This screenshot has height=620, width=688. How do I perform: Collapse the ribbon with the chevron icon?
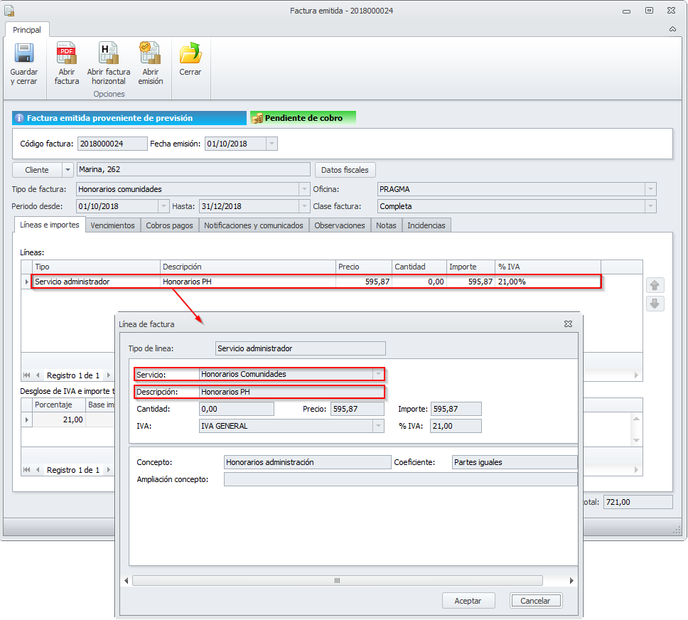tap(672, 30)
